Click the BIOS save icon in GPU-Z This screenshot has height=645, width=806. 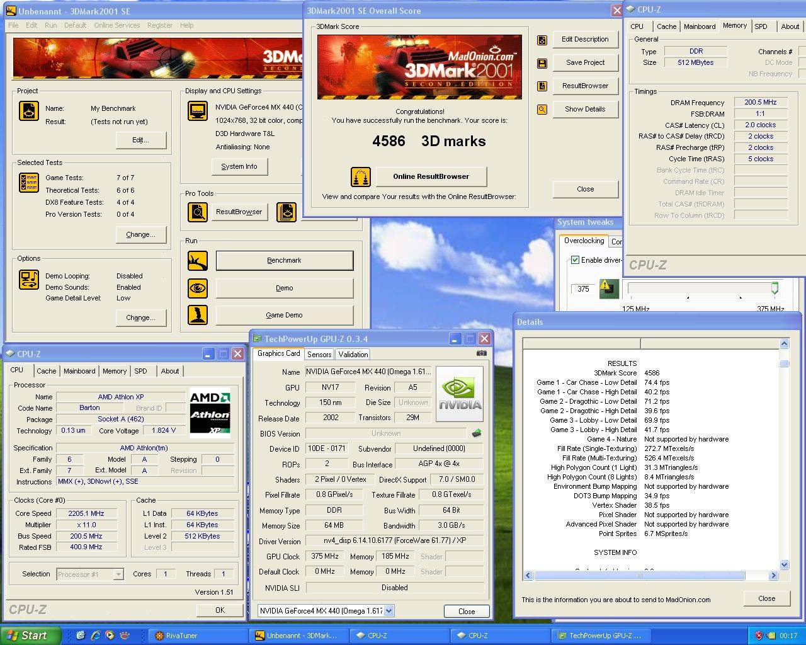click(477, 433)
